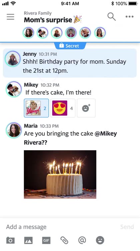Toggle the heart-eyes emoji reaction
This screenshot has width=140, height=251.
63,108
